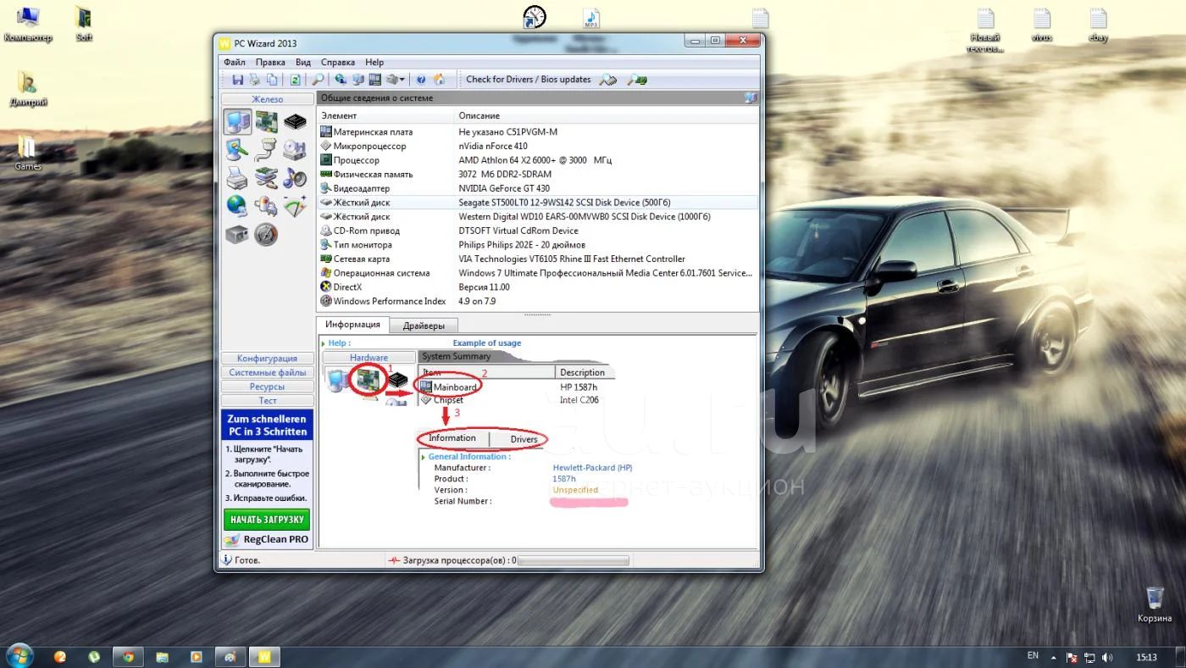
Task: Click the magnifier with green chip toolbar icon
Action: (637, 80)
